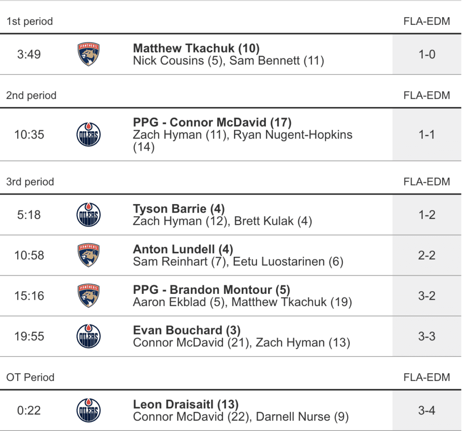This screenshot has height=431, width=462.
Task: Click the OT Period section header
Action: point(30,377)
